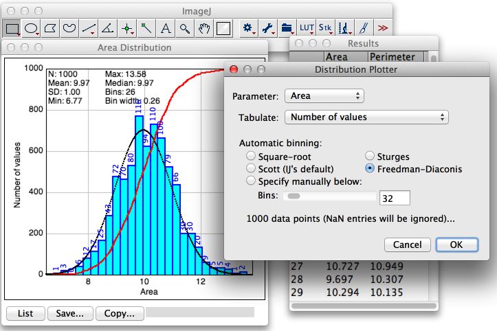This screenshot has width=497, height=331.
Task: Click List button in Area Distribution window
Action: click(x=25, y=313)
